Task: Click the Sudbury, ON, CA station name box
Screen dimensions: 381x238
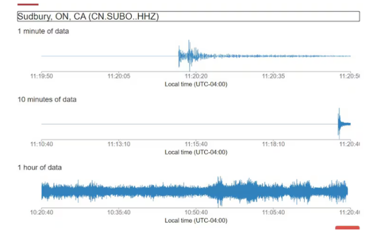Action: tap(188, 17)
